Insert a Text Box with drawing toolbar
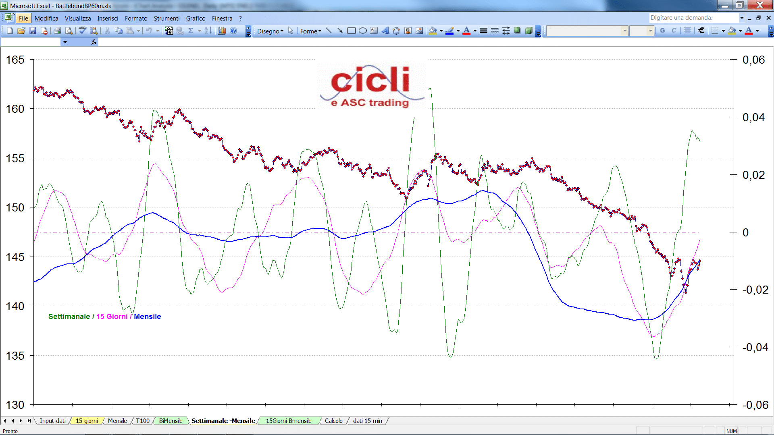The height and width of the screenshot is (435, 774). click(x=374, y=31)
